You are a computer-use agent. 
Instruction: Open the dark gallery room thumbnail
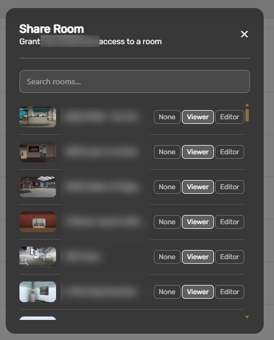38,152
